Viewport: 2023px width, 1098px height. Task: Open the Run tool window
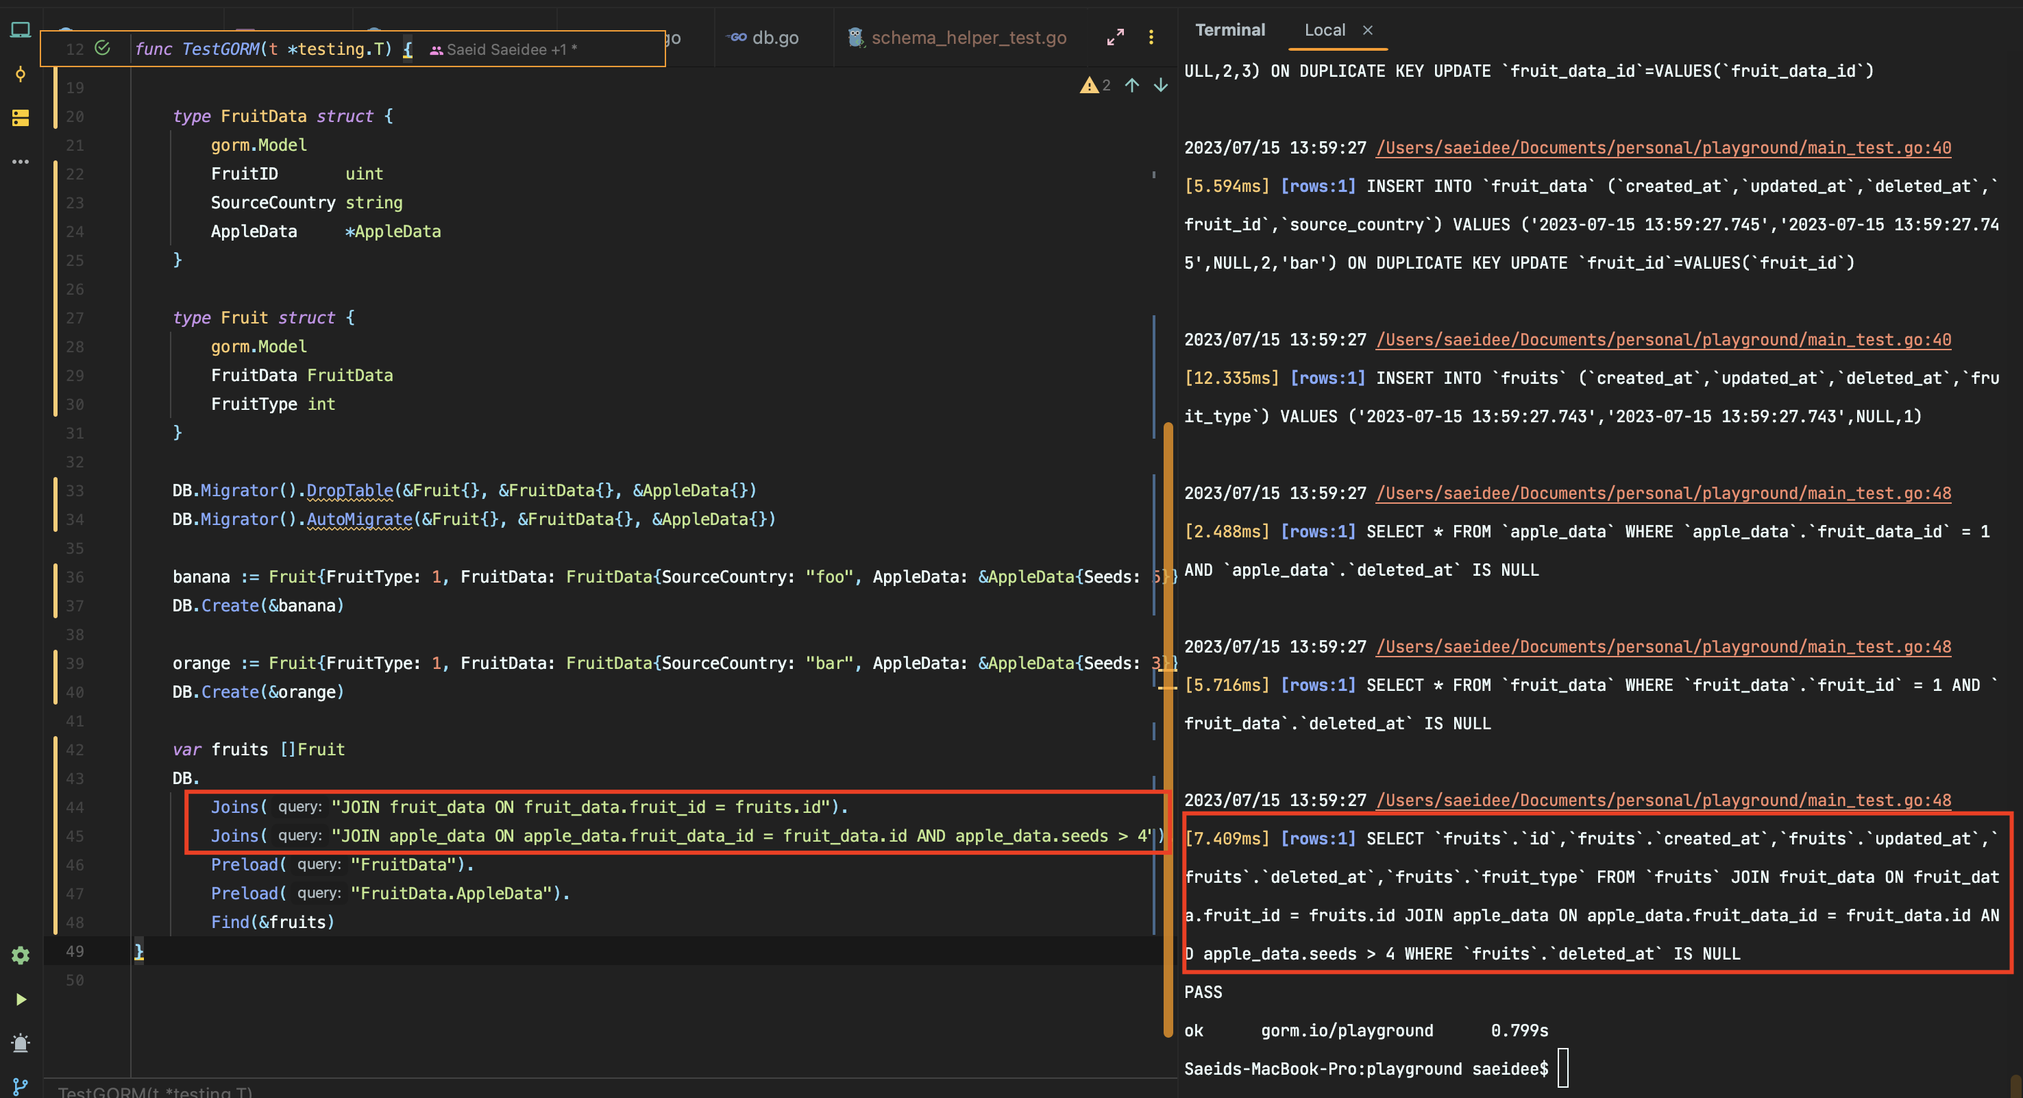(x=21, y=999)
